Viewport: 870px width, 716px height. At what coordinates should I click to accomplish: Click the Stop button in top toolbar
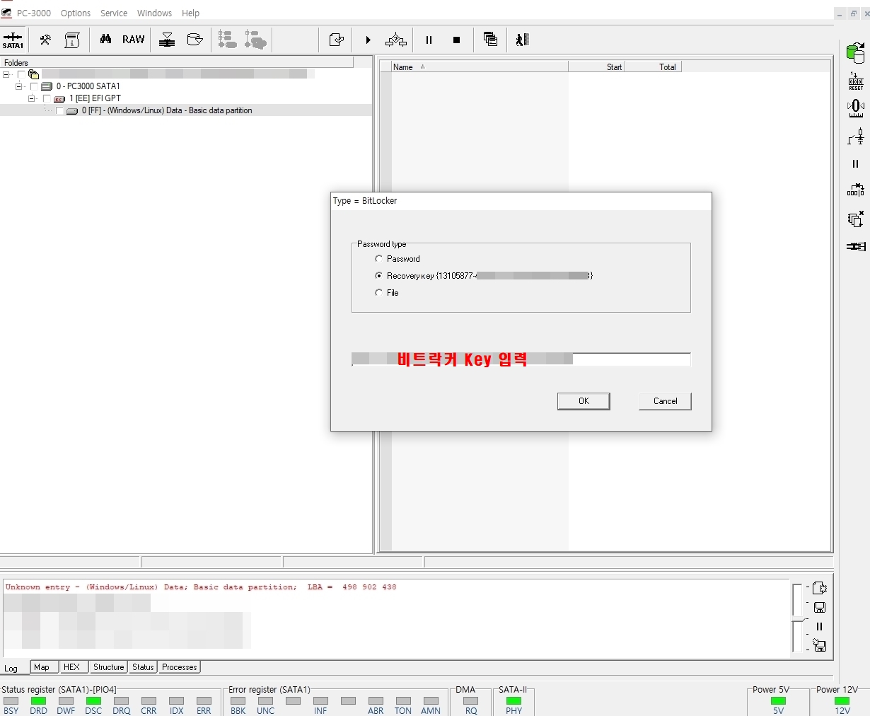click(456, 40)
